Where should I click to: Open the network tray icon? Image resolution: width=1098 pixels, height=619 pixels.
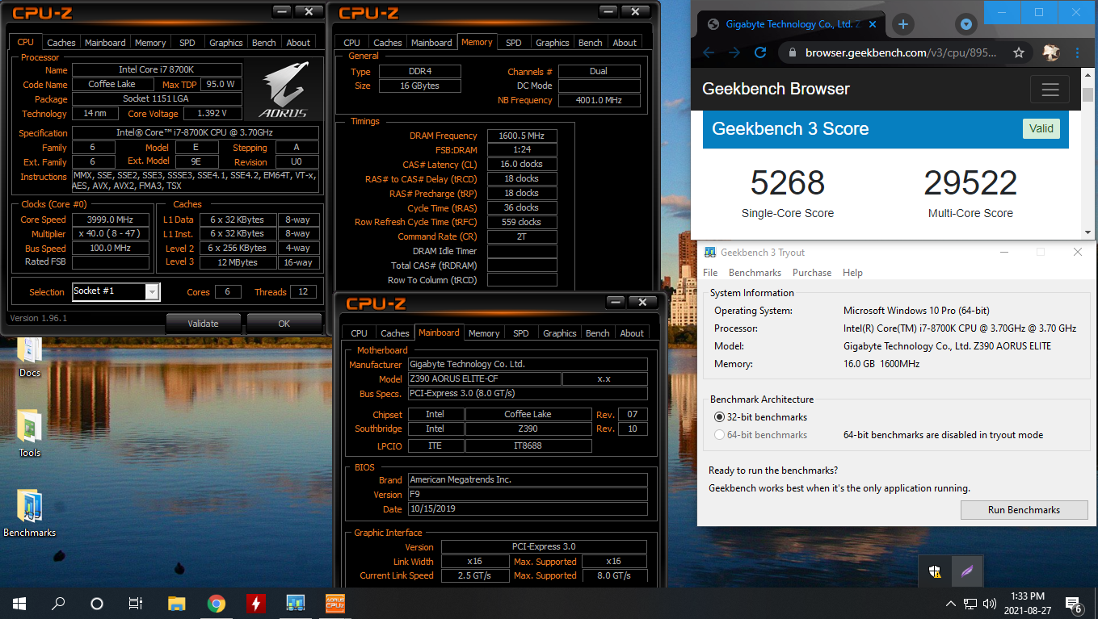(x=970, y=604)
